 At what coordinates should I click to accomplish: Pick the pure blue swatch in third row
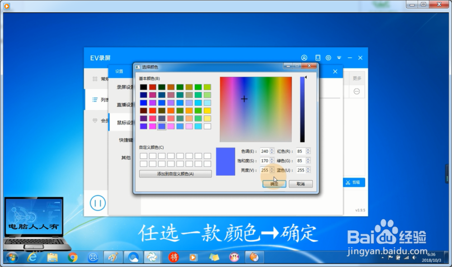[144, 103]
